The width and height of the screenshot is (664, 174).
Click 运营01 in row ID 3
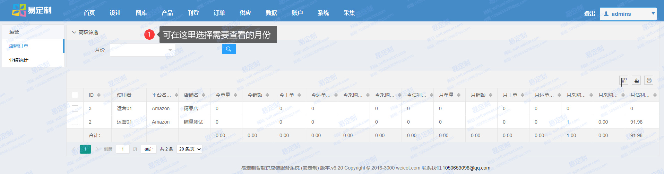tap(124, 108)
